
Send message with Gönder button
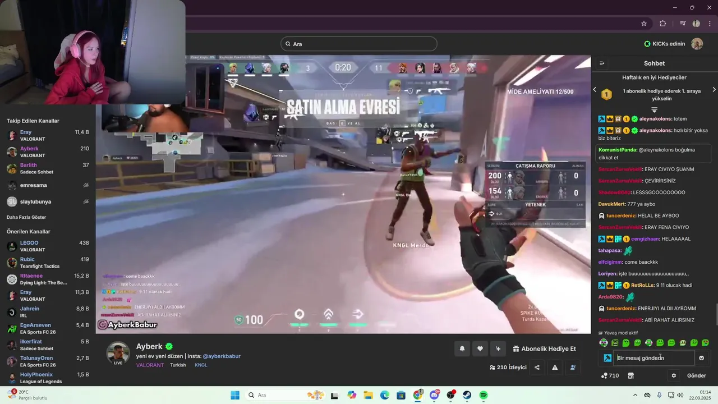click(697, 375)
